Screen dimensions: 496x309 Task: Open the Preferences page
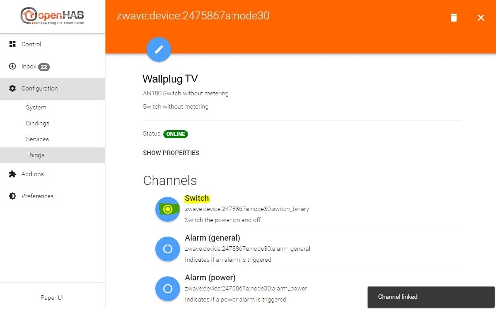click(53, 196)
